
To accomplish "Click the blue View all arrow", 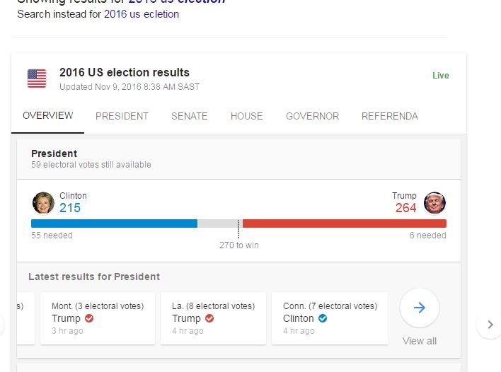I will pos(420,308).
